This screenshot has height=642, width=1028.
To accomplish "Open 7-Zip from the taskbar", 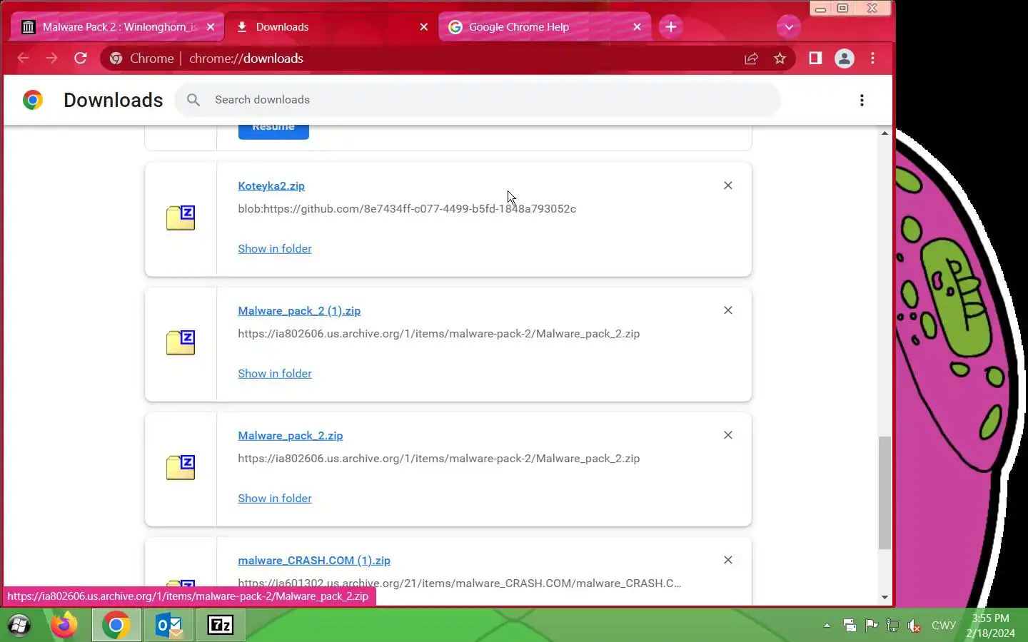I will [220, 626].
